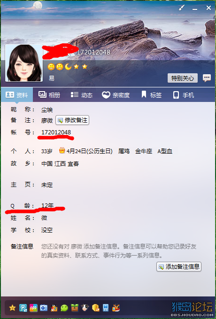Select the 亲密度 tab
The width and height of the screenshot is (216, 319).
(116, 95)
